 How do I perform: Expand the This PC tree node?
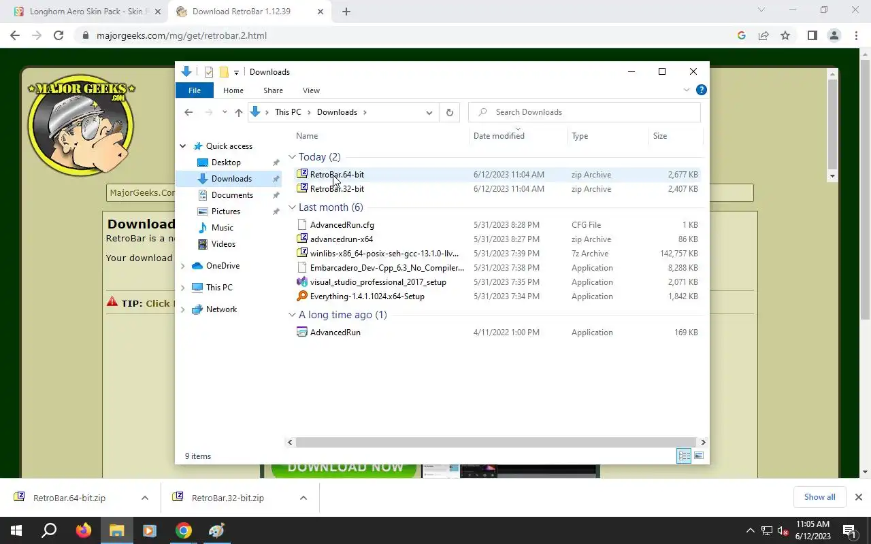182,288
